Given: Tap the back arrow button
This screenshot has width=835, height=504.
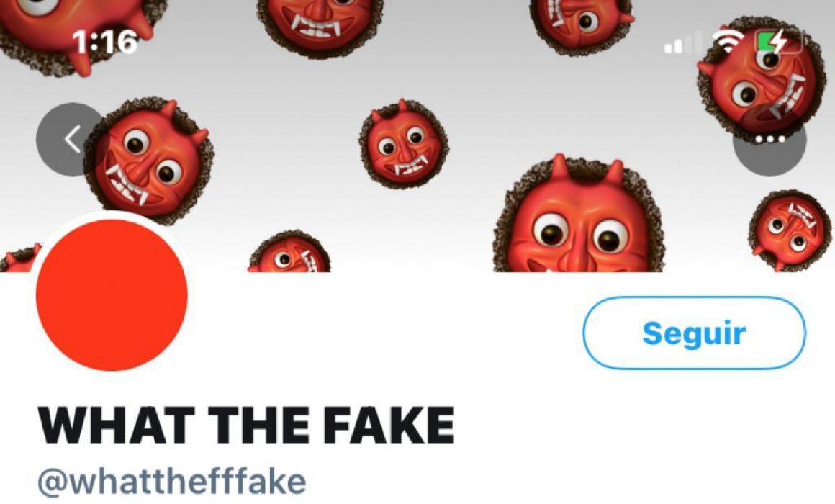Looking at the screenshot, I should click(x=72, y=140).
